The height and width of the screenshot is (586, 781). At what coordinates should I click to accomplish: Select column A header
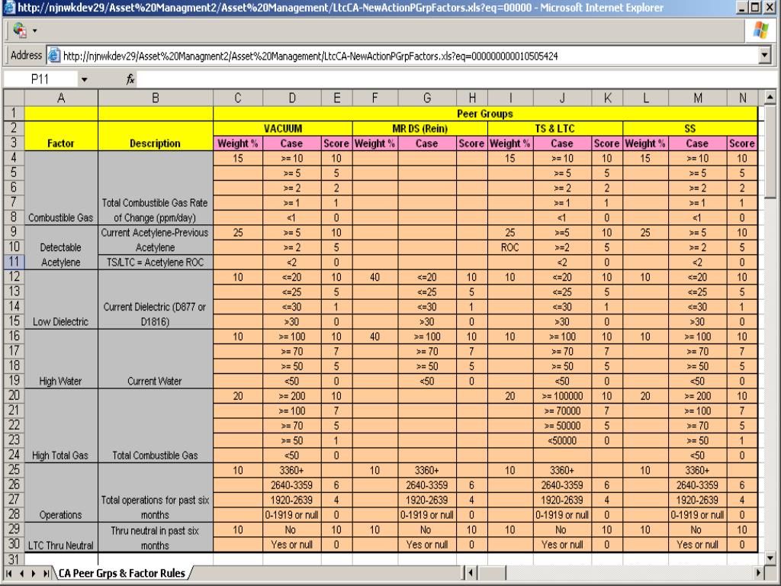(x=61, y=98)
